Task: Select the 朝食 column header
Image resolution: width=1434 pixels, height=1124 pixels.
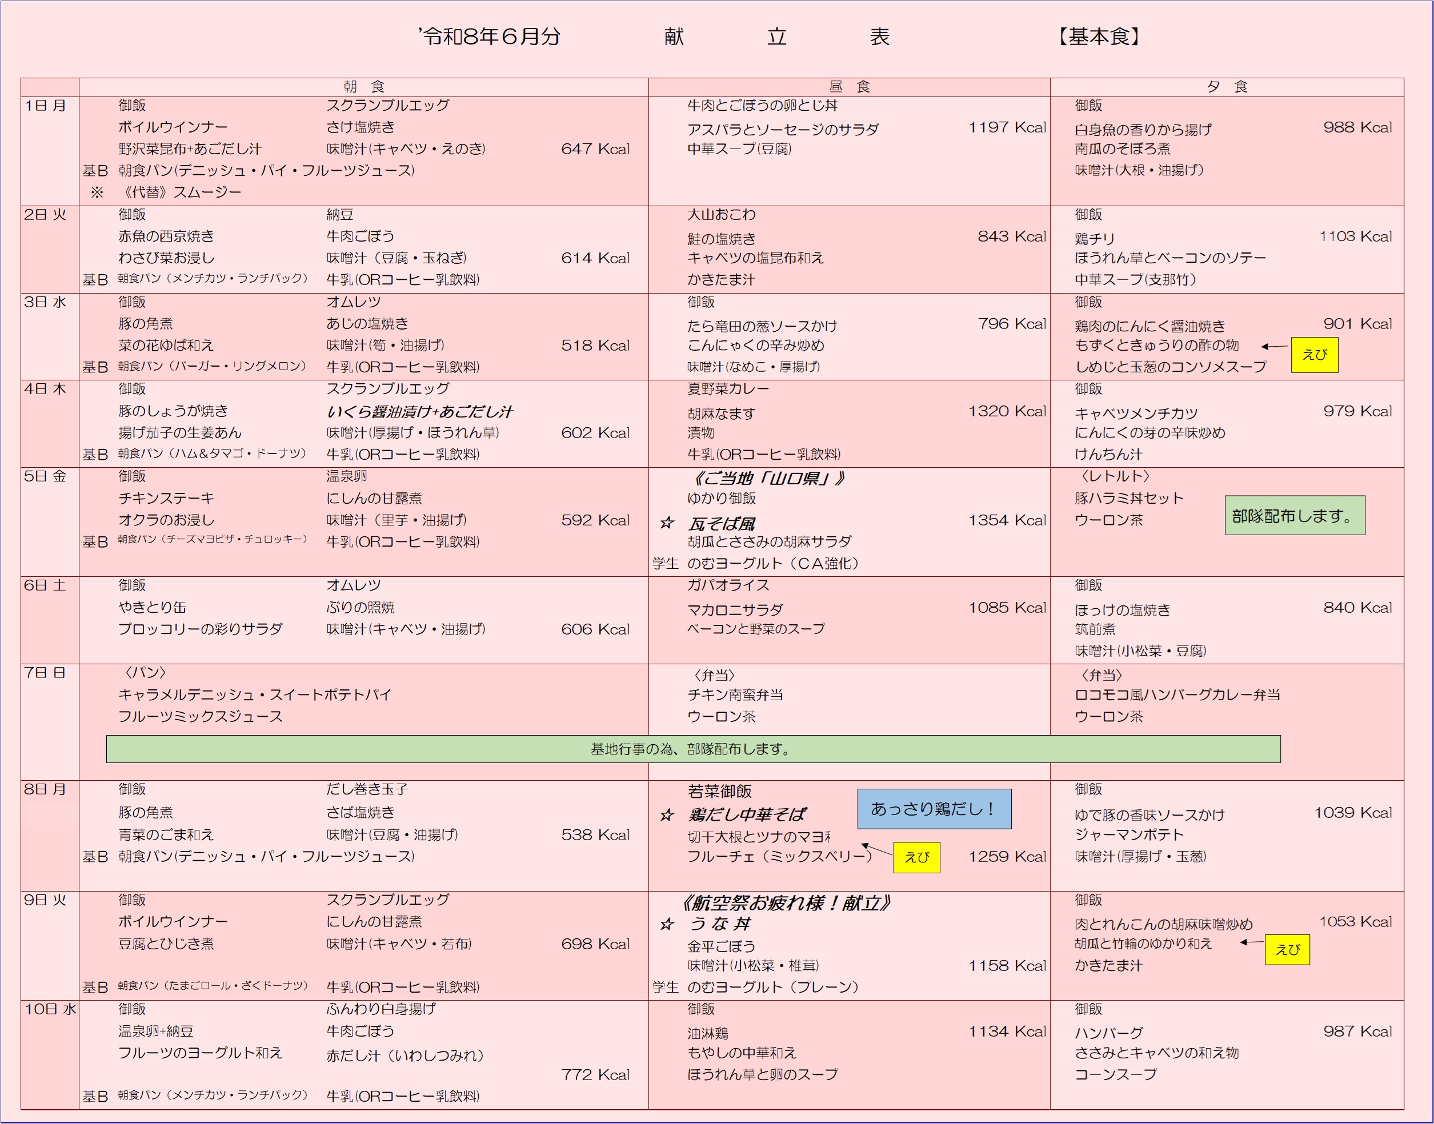Action: pos(364,87)
